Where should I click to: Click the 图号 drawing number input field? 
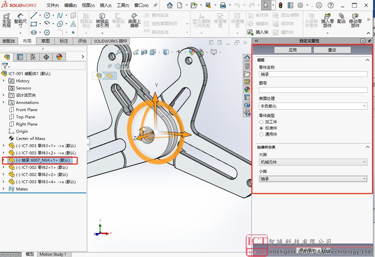[x=313, y=90]
